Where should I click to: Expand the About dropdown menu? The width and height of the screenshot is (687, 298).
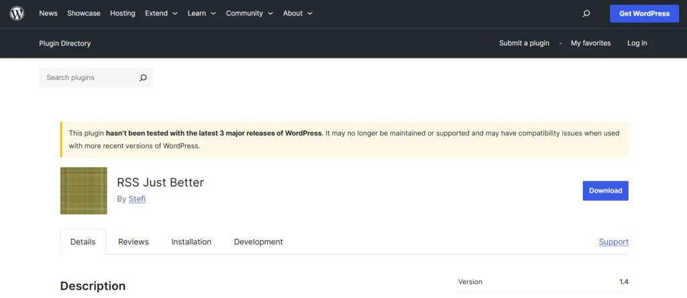click(298, 13)
